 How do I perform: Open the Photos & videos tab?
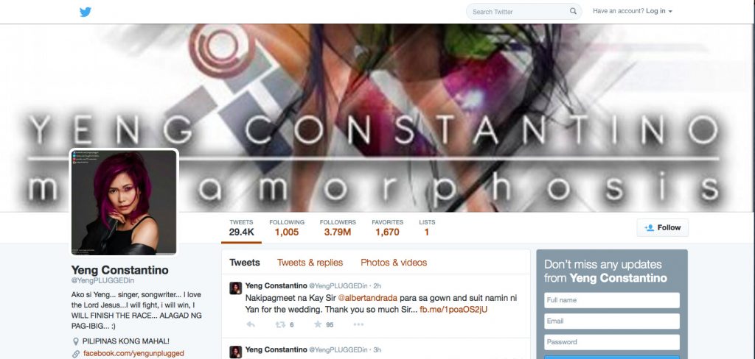coord(394,263)
